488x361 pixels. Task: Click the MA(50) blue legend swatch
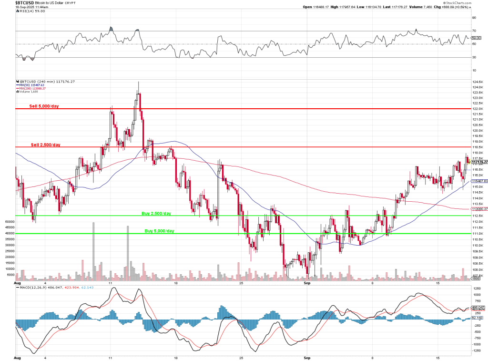tap(17, 85)
